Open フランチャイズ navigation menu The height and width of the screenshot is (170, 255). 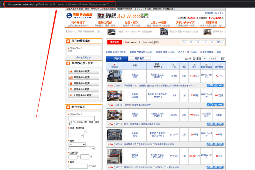[185, 24]
